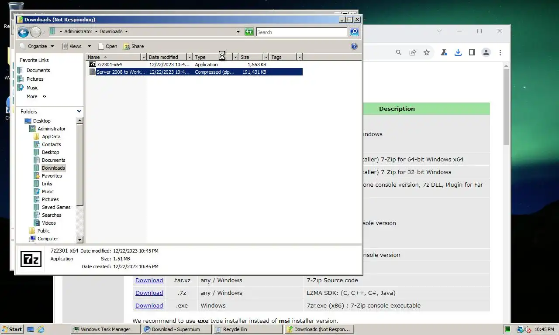Image resolution: width=559 pixels, height=335 pixels.
Task: Switch to Recycle Bin taskbar button
Action: (248, 329)
